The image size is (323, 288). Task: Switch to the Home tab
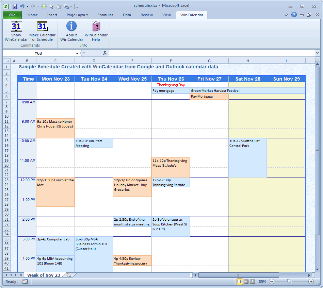pyautogui.click(x=33, y=15)
